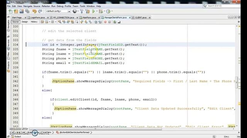Click the Toggle Highlight Search icon
This screenshot has height=138, width=247.
73,22
